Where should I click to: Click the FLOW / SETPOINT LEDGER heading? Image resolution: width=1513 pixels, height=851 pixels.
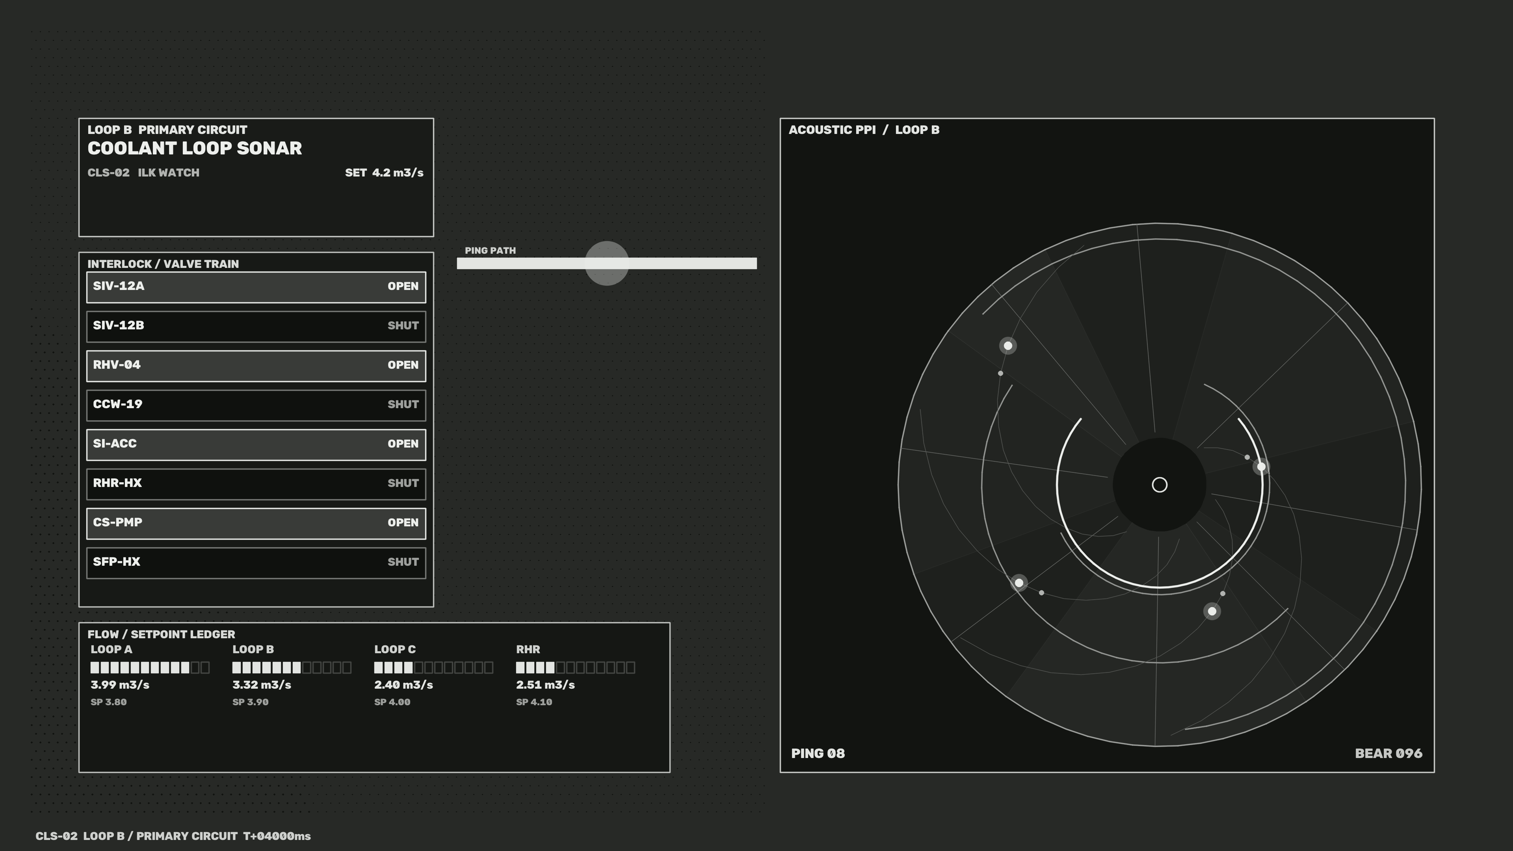tap(162, 634)
